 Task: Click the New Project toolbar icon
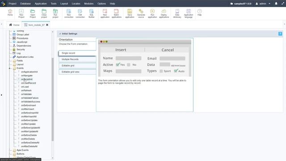click(x=21, y=13)
